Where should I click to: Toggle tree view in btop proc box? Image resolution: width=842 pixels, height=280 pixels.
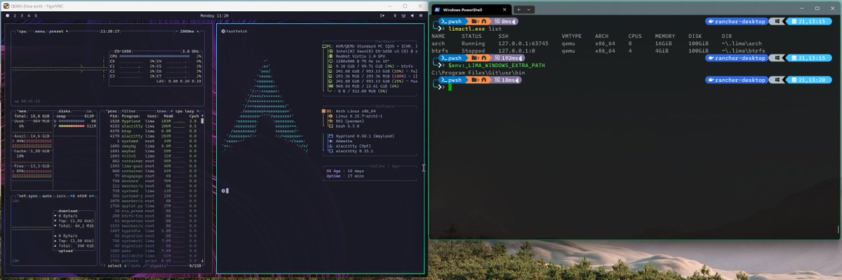(x=160, y=111)
